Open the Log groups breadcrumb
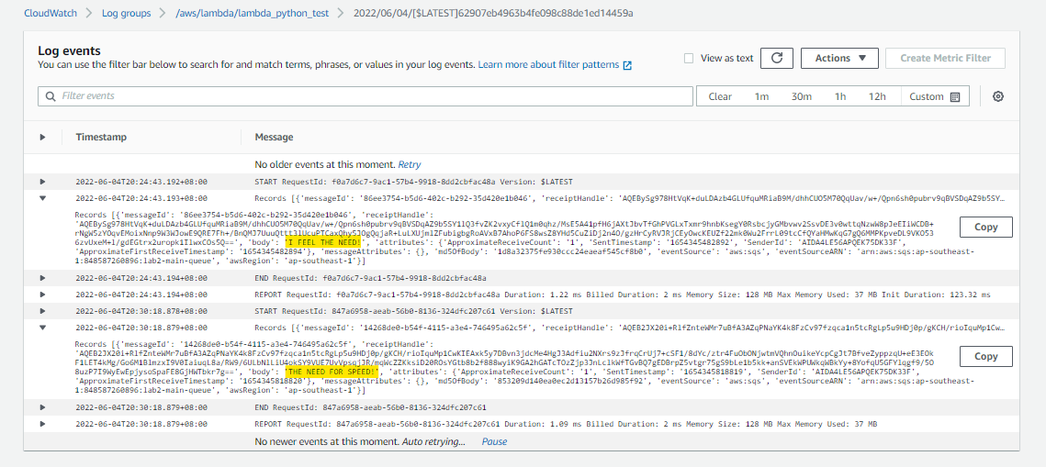 (x=126, y=13)
